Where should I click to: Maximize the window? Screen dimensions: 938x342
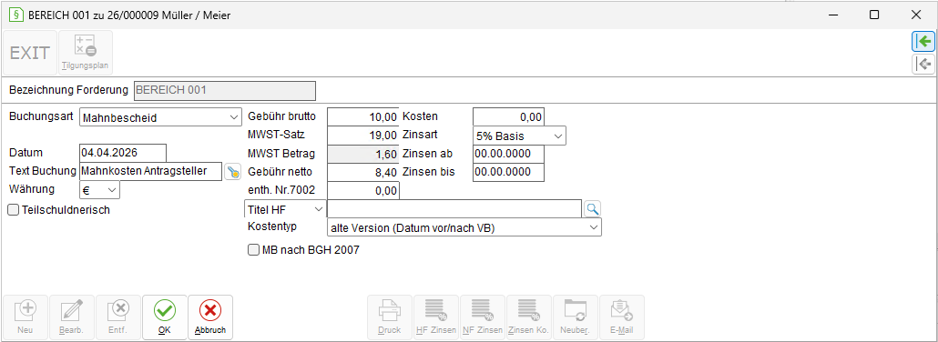coord(874,15)
